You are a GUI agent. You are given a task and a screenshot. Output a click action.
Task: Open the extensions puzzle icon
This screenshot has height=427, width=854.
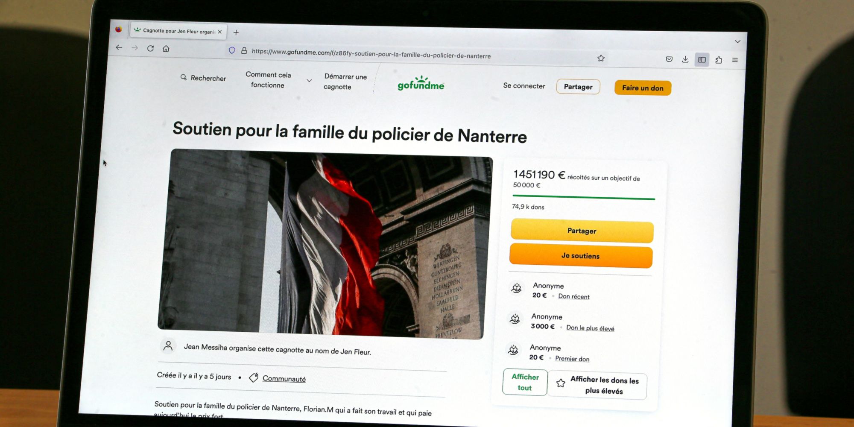pos(719,60)
